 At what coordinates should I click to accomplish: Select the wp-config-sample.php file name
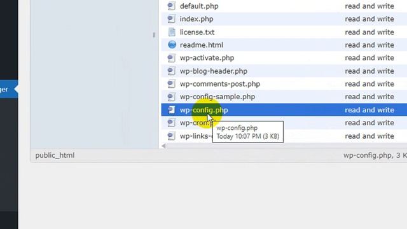click(x=217, y=97)
